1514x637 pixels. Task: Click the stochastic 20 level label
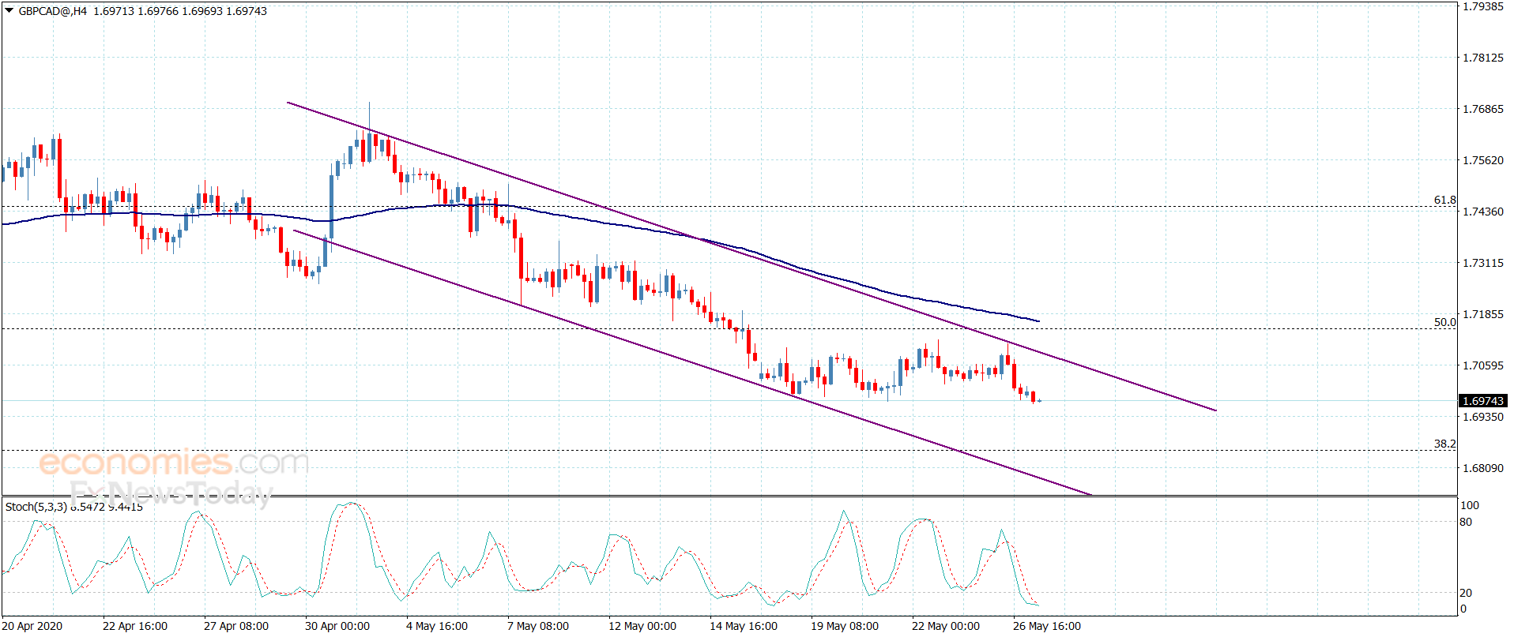click(1466, 593)
